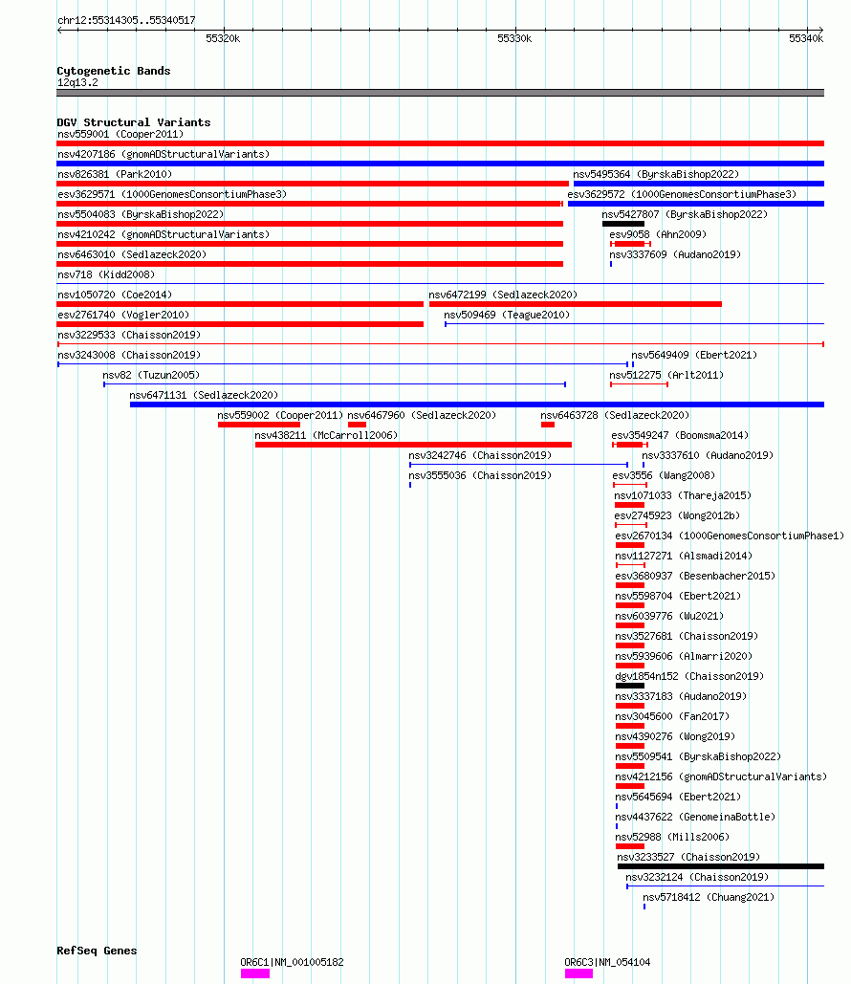851x984 pixels.
Task: Click nsv3243008 (Chaisson2019) label
Action: tap(129, 355)
